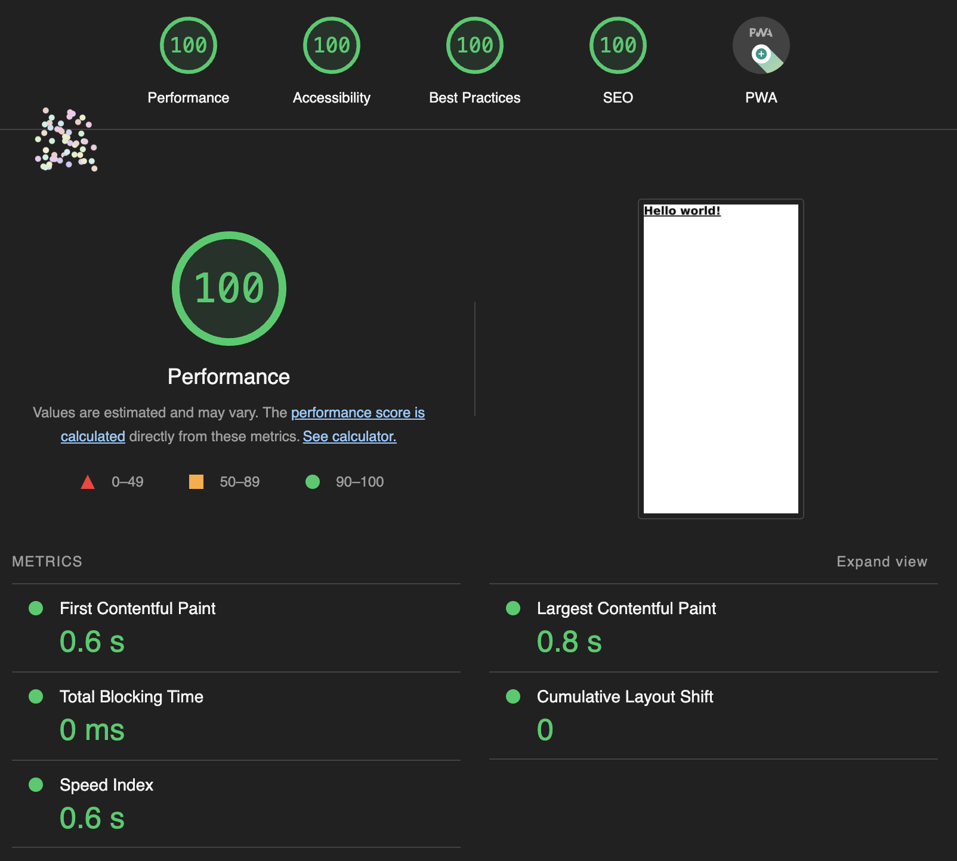
Task: Click the large Performance 100 gauge
Action: [229, 288]
